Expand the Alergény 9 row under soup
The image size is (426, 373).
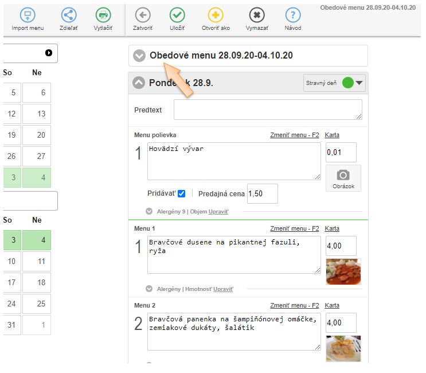tap(149, 211)
